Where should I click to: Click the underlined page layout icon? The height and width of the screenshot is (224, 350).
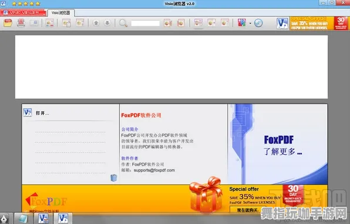click(x=198, y=23)
